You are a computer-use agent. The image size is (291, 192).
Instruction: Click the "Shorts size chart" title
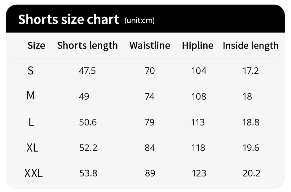(x=68, y=20)
